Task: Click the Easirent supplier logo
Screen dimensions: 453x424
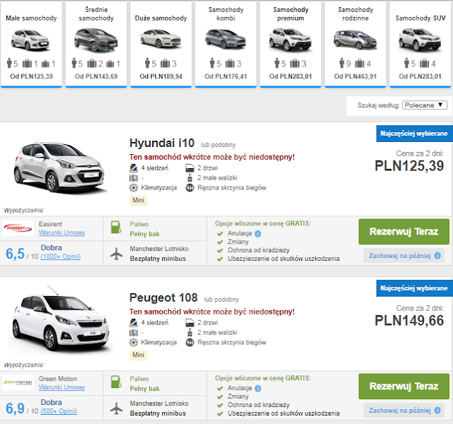Action: 18,228
